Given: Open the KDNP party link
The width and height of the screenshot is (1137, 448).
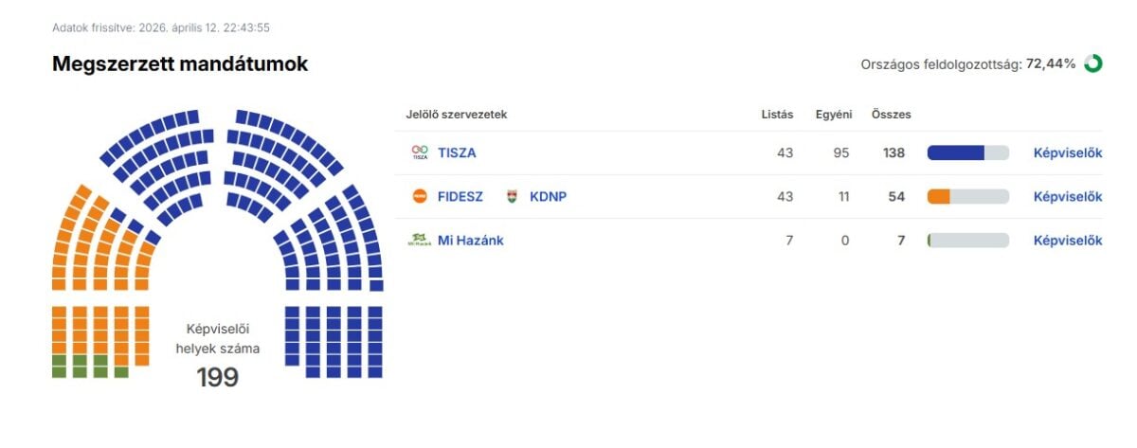Looking at the screenshot, I should pyautogui.click(x=548, y=197).
